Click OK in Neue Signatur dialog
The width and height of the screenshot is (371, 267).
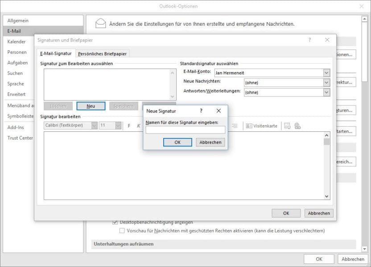tap(177, 142)
